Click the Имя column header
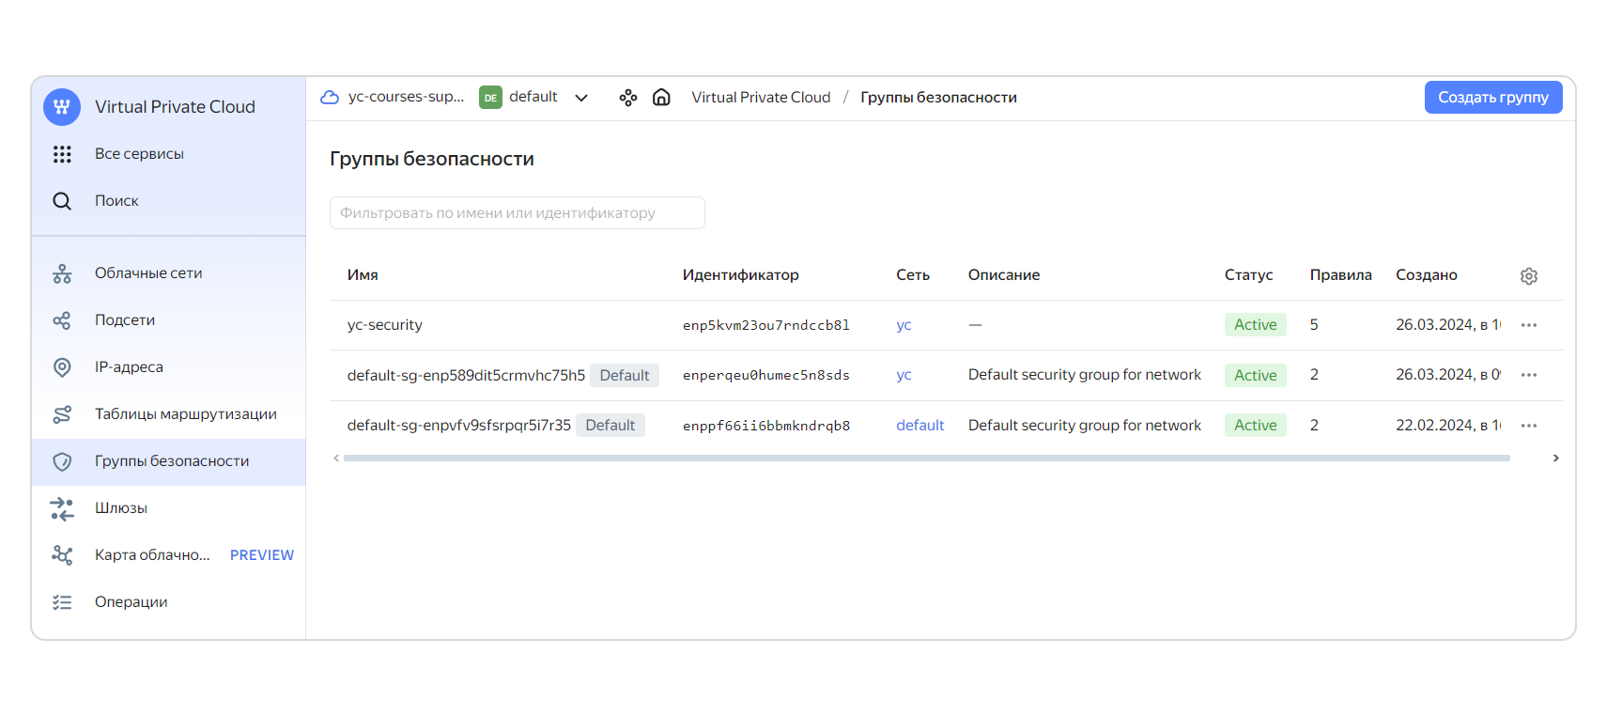This screenshot has height=716, width=1607. [363, 275]
